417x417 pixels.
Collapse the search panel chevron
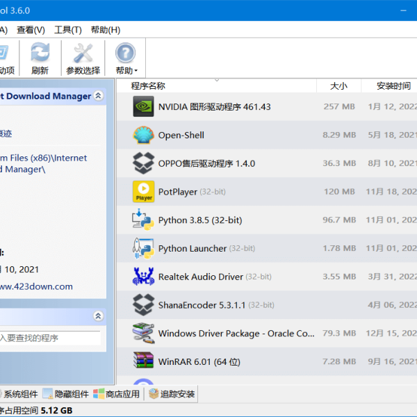click(x=99, y=316)
